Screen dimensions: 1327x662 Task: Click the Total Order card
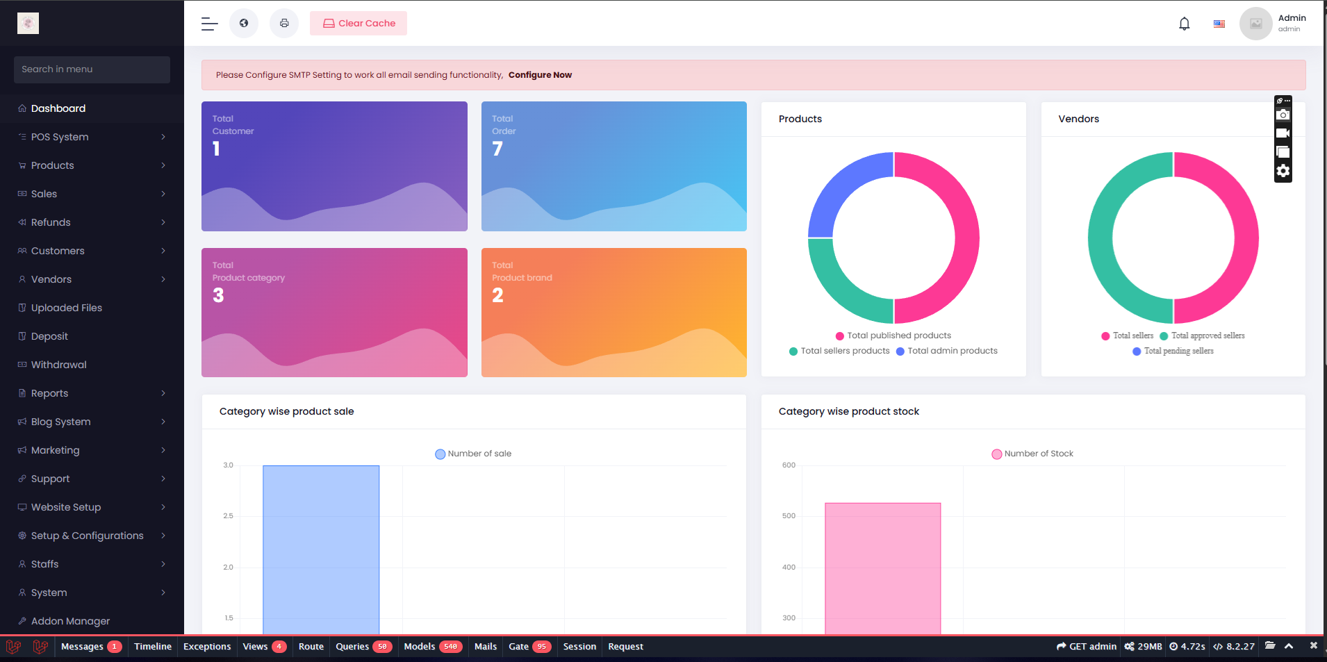coord(614,166)
